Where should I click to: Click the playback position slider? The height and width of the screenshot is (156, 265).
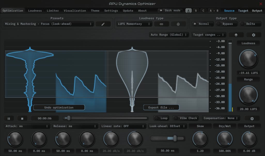106,118
